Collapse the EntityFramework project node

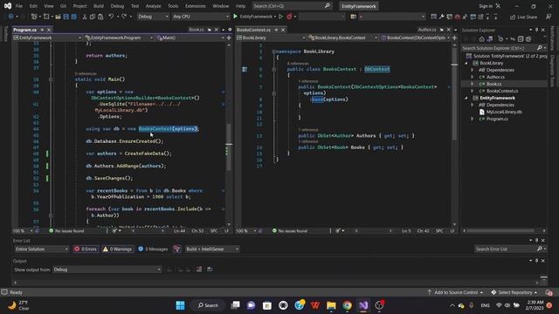(x=466, y=98)
